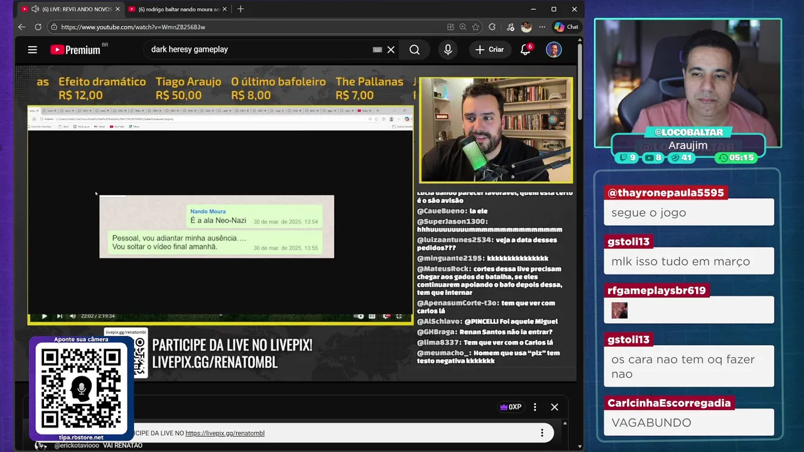804x452 pixels.
Task: Click the @MateusRock chat name in stream
Action: click(x=444, y=269)
